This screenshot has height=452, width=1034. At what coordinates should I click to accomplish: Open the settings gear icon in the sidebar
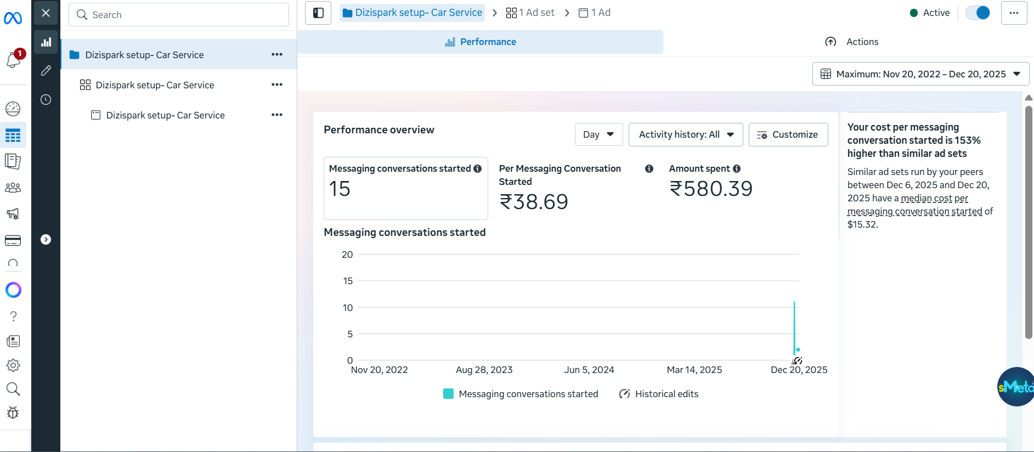pyautogui.click(x=13, y=365)
